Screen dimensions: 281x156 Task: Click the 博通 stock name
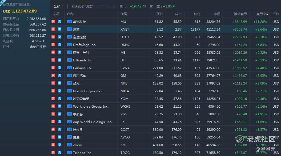pos(76,137)
